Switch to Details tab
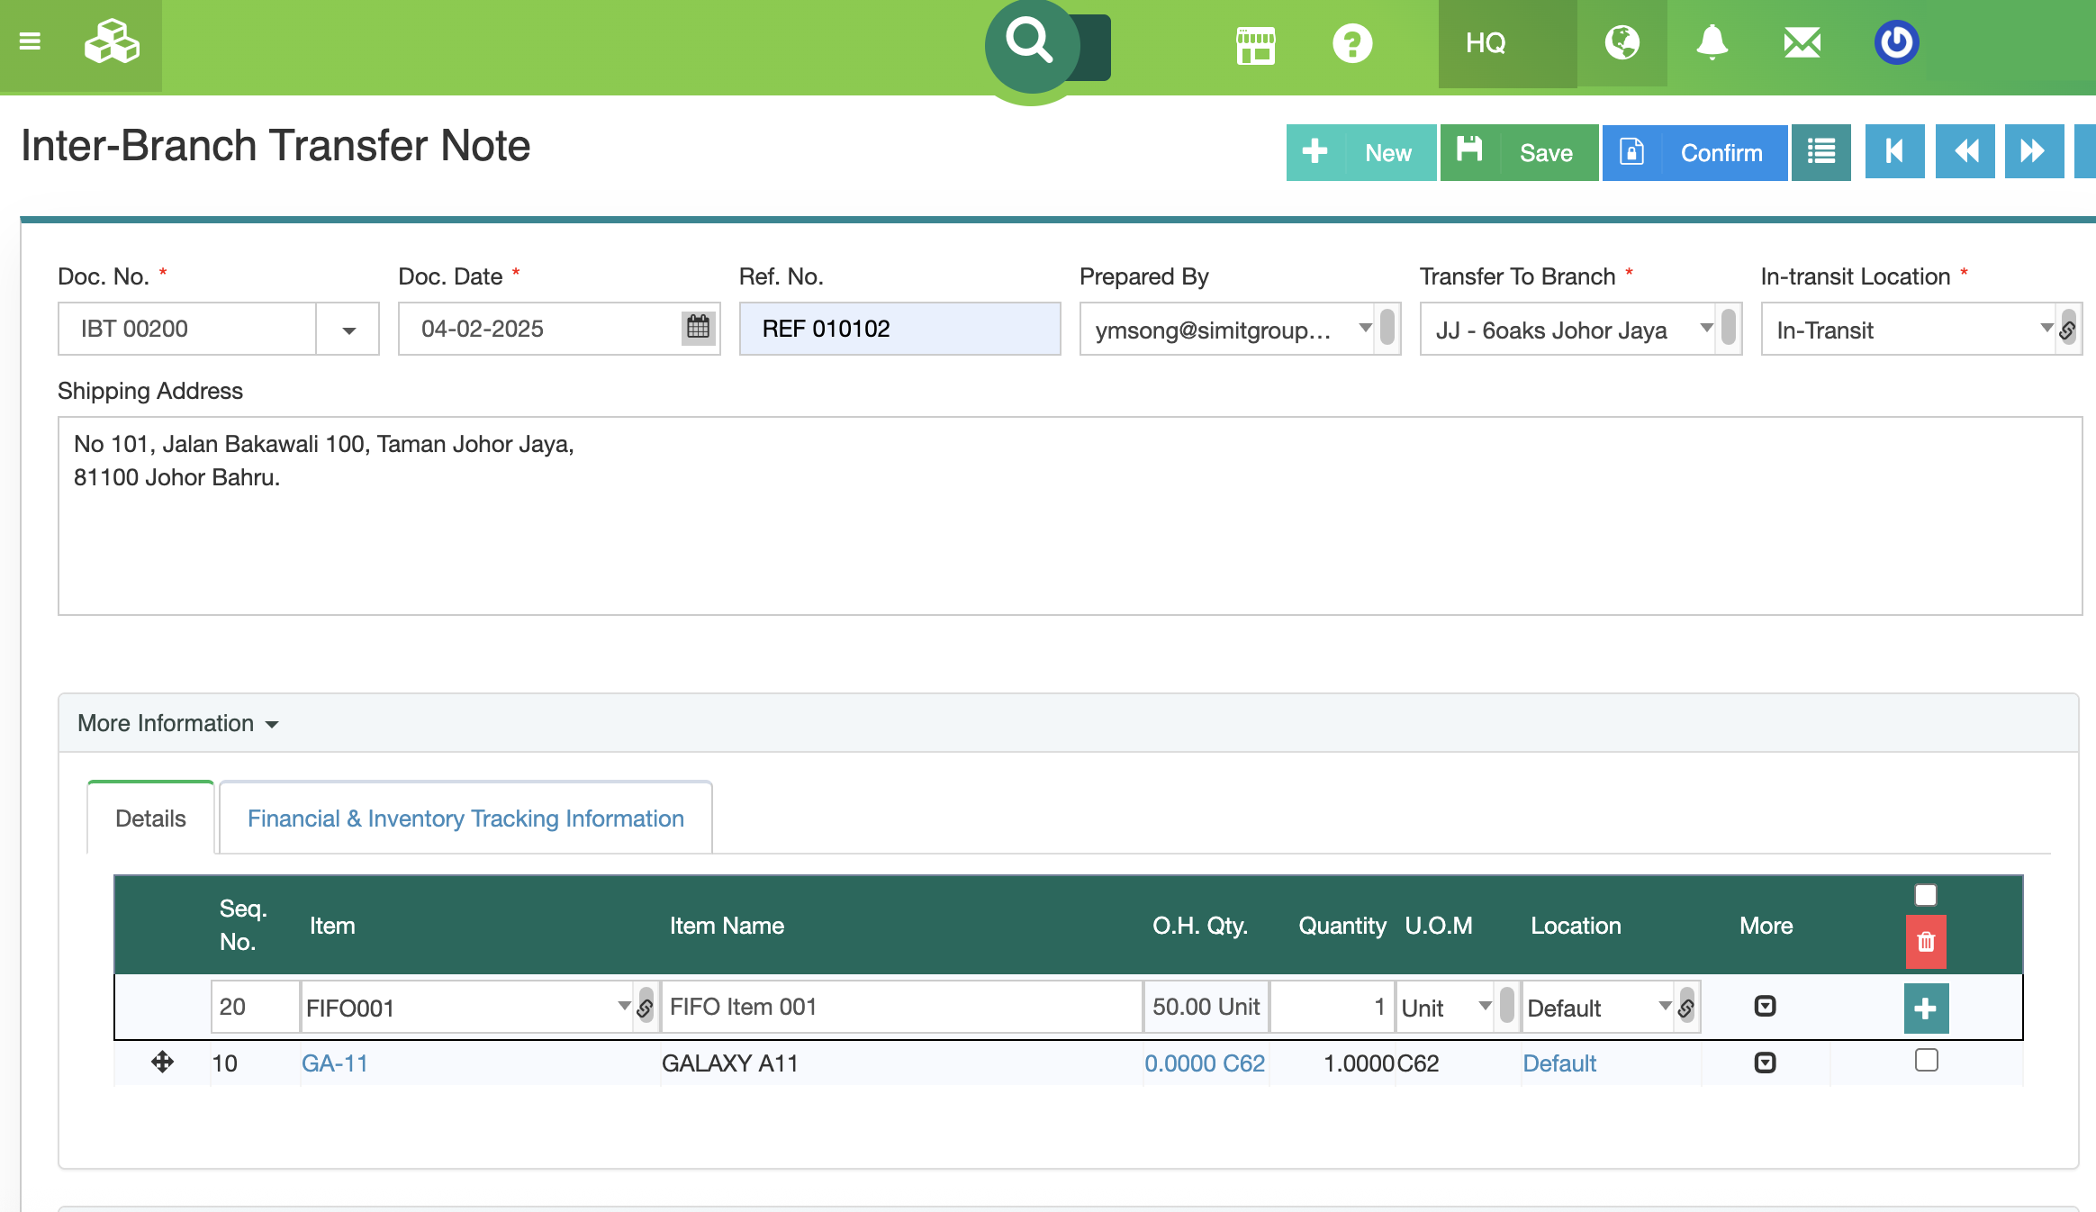This screenshot has width=2096, height=1212. tap(150, 818)
